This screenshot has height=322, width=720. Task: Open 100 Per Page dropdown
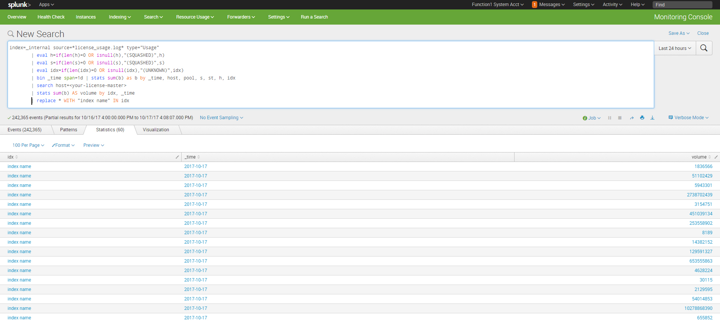(x=28, y=145)
